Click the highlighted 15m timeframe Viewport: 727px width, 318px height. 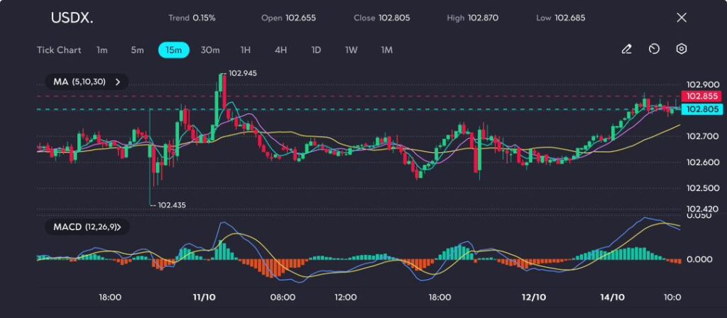(x=173, y=50)
